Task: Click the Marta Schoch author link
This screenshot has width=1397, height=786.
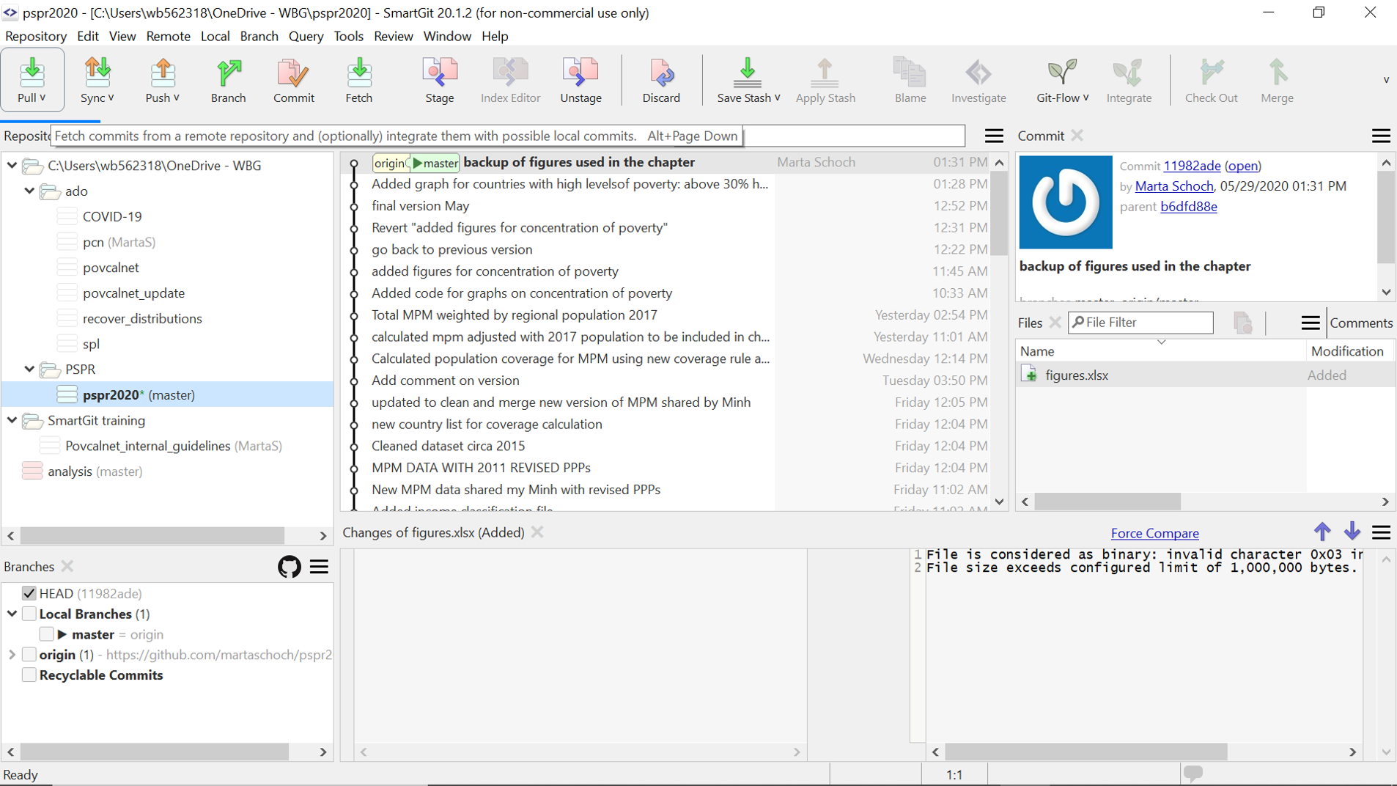Action: (1174, 186)
